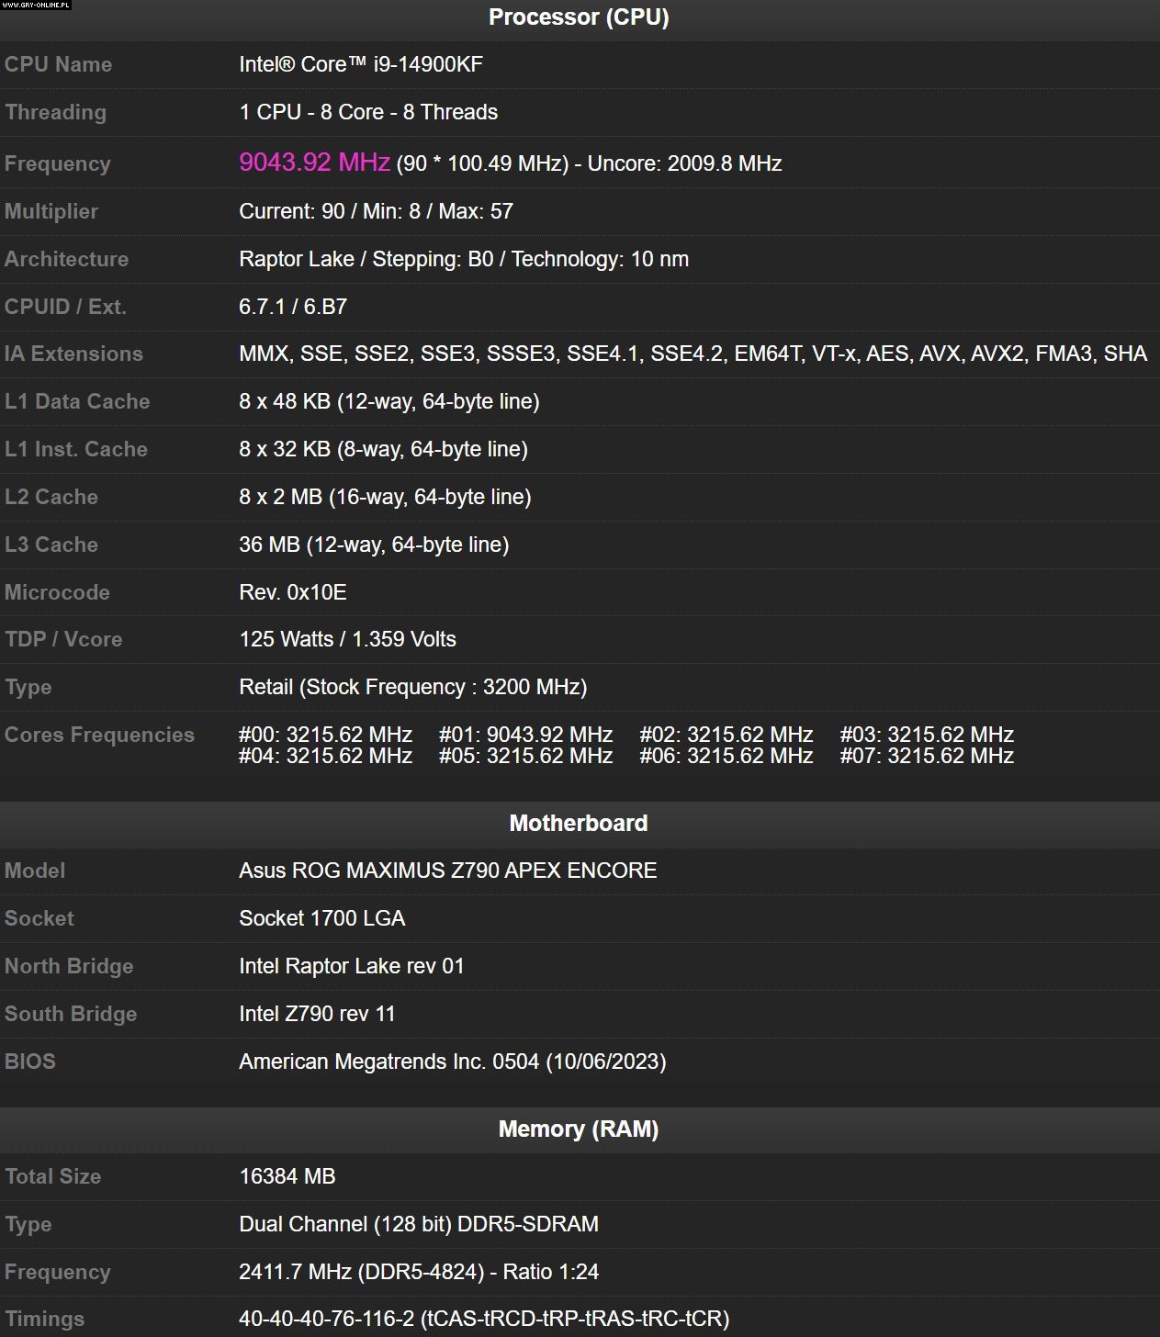Click core #03: 3215.62 MHz entry
Screen dimensions: 1160x1337
click(927, 735)
